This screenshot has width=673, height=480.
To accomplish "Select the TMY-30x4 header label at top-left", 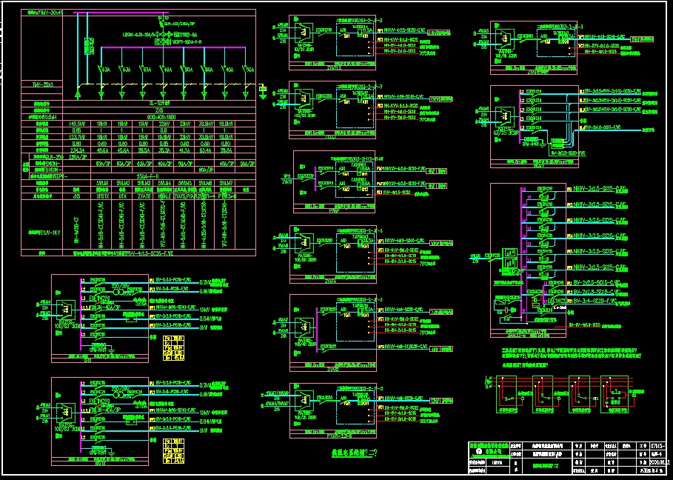I will tap(45, 13).
